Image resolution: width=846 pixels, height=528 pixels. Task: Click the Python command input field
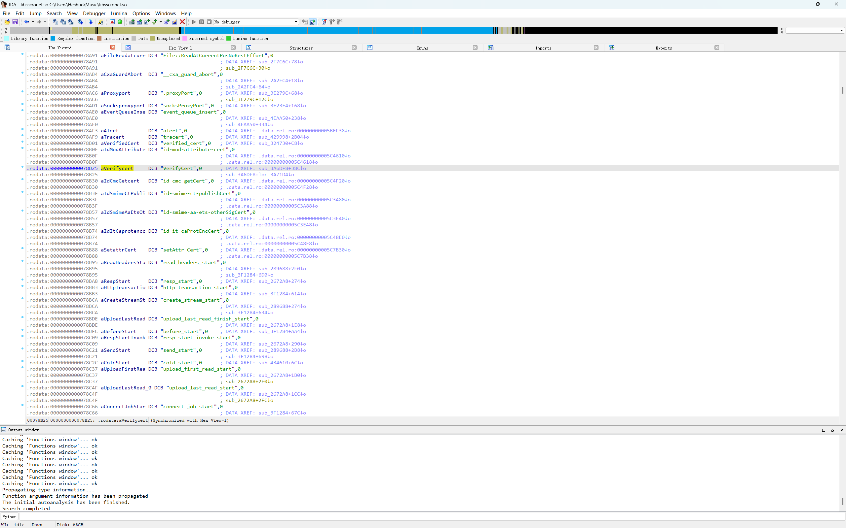[x=419, y=516]
